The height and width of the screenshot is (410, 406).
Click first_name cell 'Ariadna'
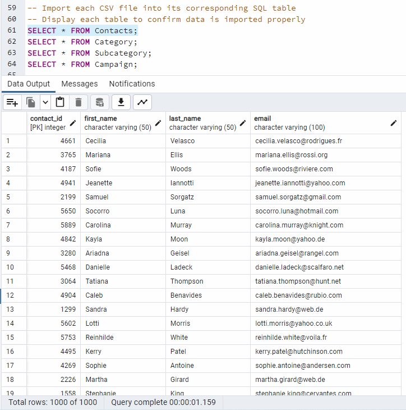[123, 253]
